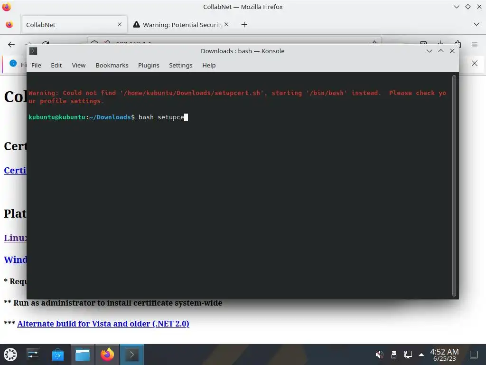Click the Certificate link on CollabNet page
This screenshot has width=486, height=365.
15,171
